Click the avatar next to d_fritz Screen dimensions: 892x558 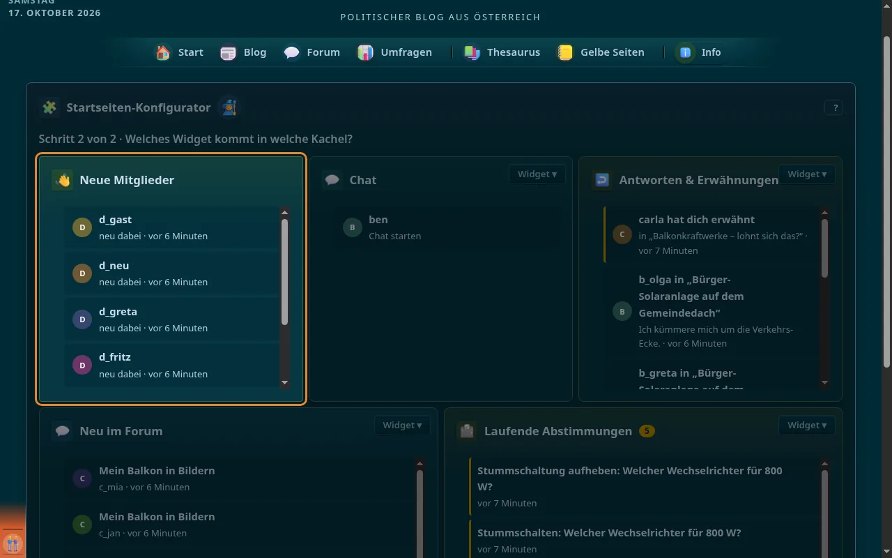82,365
